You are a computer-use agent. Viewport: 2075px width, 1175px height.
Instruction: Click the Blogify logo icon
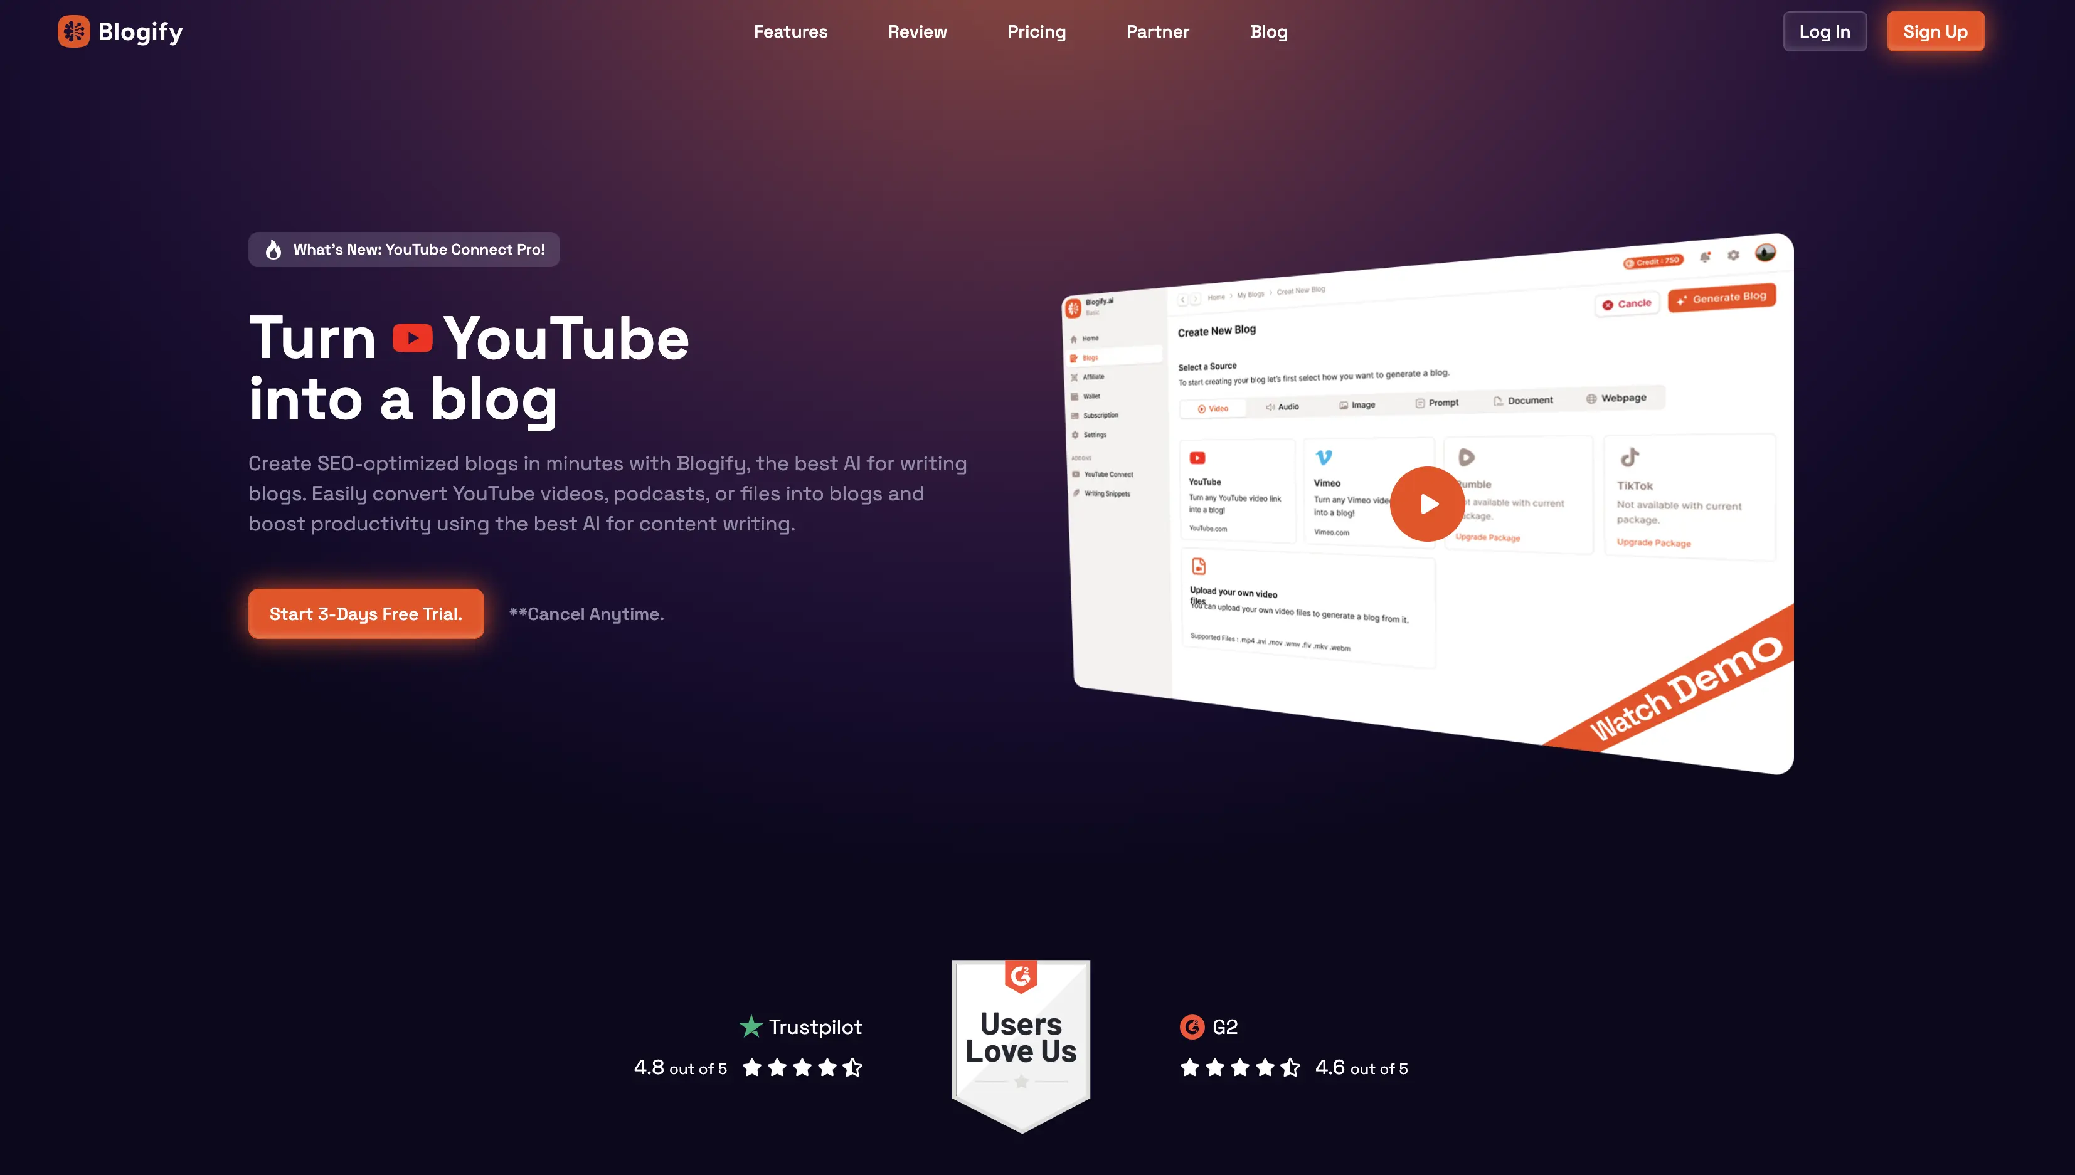pos(74,31)
